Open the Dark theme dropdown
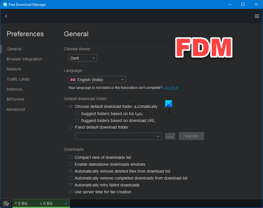Viewport: 263px width, 208px height. pyautogui.click(x=83, y=58)
